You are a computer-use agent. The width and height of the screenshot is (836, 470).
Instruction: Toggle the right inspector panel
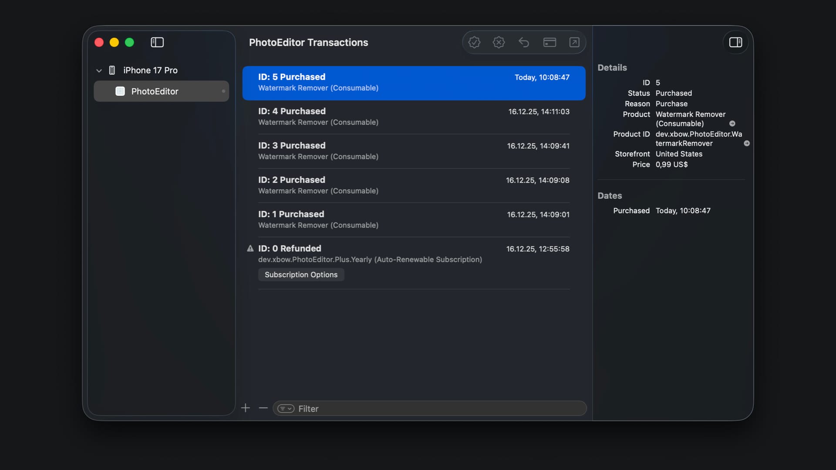tap(735, 42)
